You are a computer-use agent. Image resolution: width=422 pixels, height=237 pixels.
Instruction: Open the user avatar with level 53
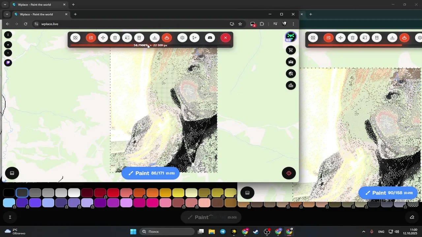[290, 37]
